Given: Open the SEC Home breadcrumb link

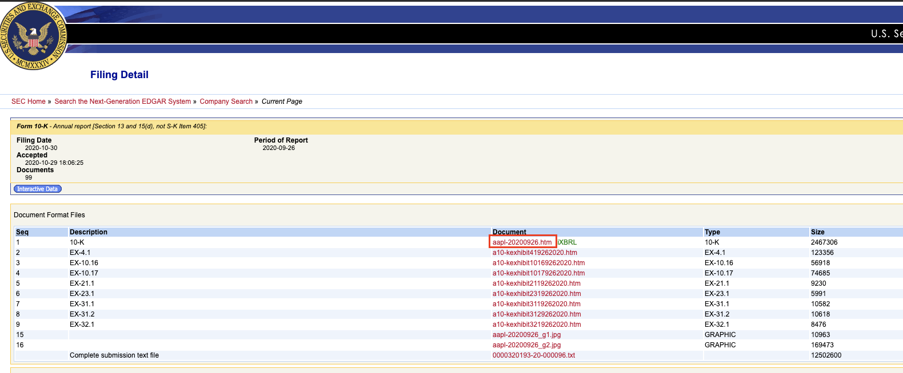Looking at the screenshot, I should coord(29,102).
